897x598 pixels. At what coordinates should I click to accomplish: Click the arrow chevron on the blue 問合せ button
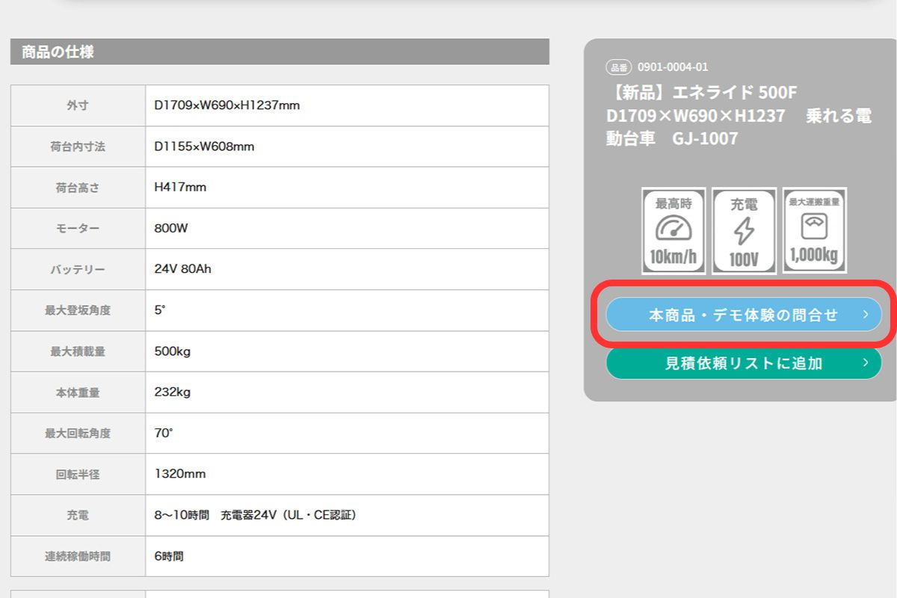[866, 315]
